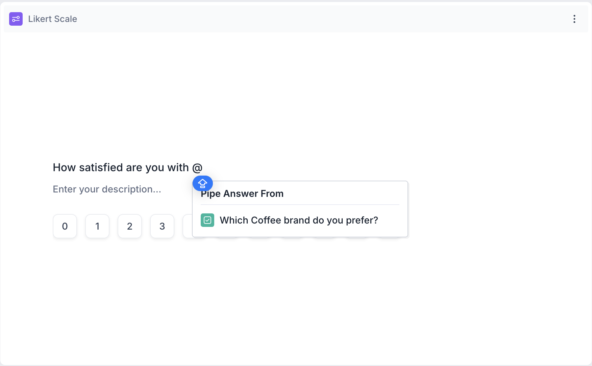This screenshot has width=592, height=366.
Task: Click the partially hidden scale box after 3
Action: pos(187,226)
